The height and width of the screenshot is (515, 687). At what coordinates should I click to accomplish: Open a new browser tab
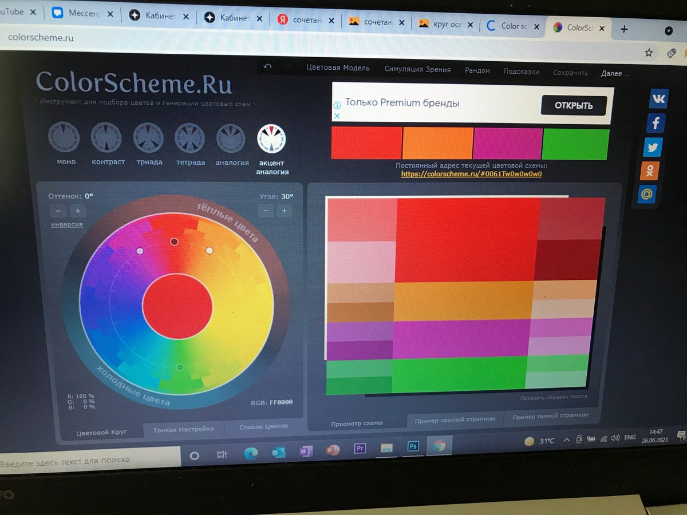tap(623, 29)
